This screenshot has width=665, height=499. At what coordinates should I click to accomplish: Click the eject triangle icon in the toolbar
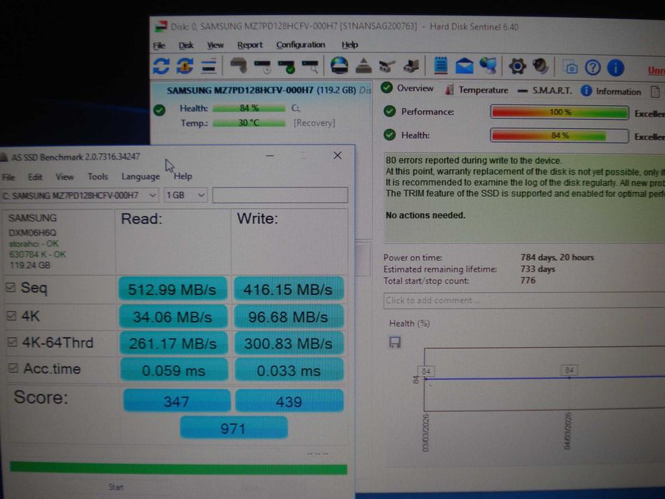point(364,66)
